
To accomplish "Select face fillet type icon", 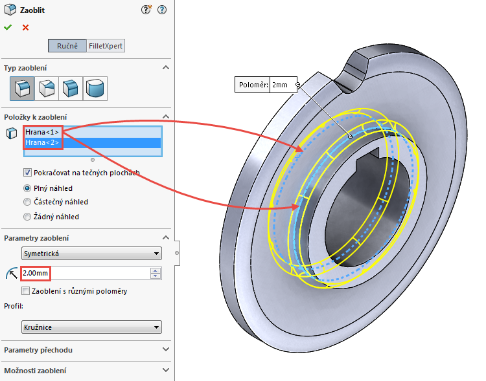I will pyautogui.click(x=71, y=89).
